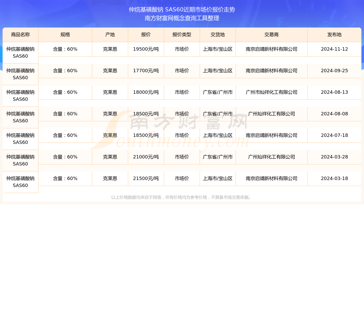364x313 pixels.
Task: Click the date 2024-11-12
Action: pyautogui.click(x=334, y=49)
